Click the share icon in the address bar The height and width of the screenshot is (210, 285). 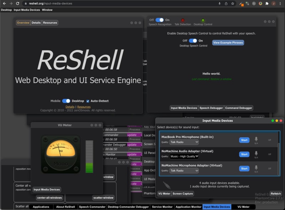click(226, 4)
